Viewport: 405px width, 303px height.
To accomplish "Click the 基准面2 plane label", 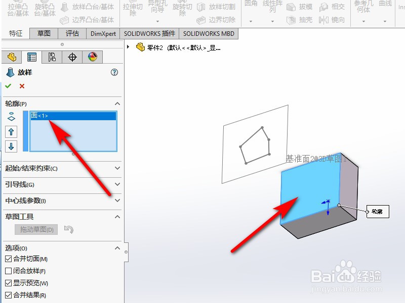I will pyautogui.click(x=316, y=159).
